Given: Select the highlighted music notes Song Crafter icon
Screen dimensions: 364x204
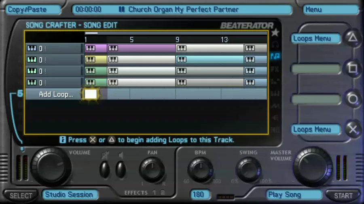Looking at the screenshot, I should pyautogui.click(x=275, y=56).
